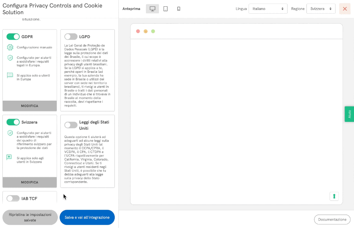Select the desktop preview icon

coord(152,9)
